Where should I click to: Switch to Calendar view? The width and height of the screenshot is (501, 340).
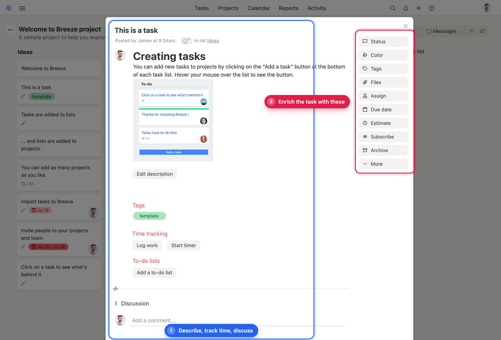click(259, 8)
